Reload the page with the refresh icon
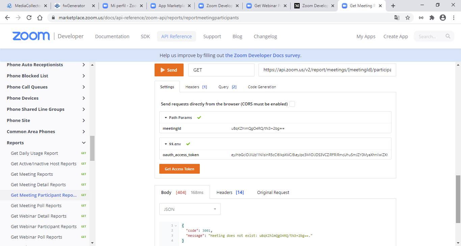This screenshot has width=461, height=246. point(29,18)
